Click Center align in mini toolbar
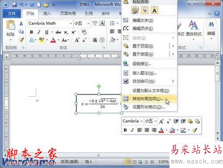 click(x=147, y=130)
